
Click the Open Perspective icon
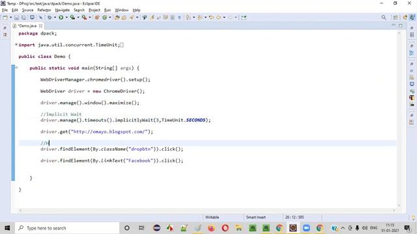pos(395,18)
